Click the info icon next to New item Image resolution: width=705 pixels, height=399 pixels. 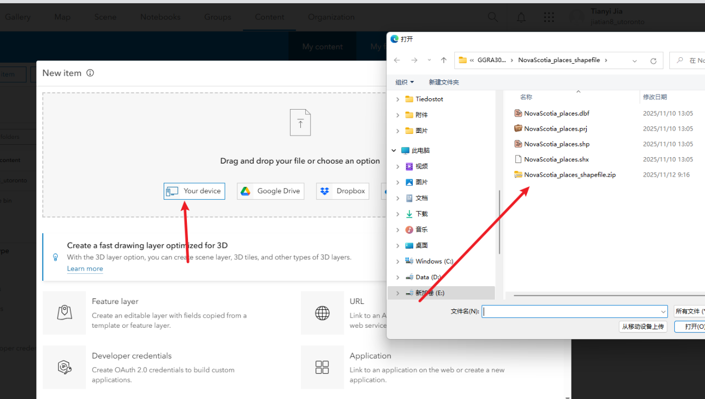click(90, 73)
